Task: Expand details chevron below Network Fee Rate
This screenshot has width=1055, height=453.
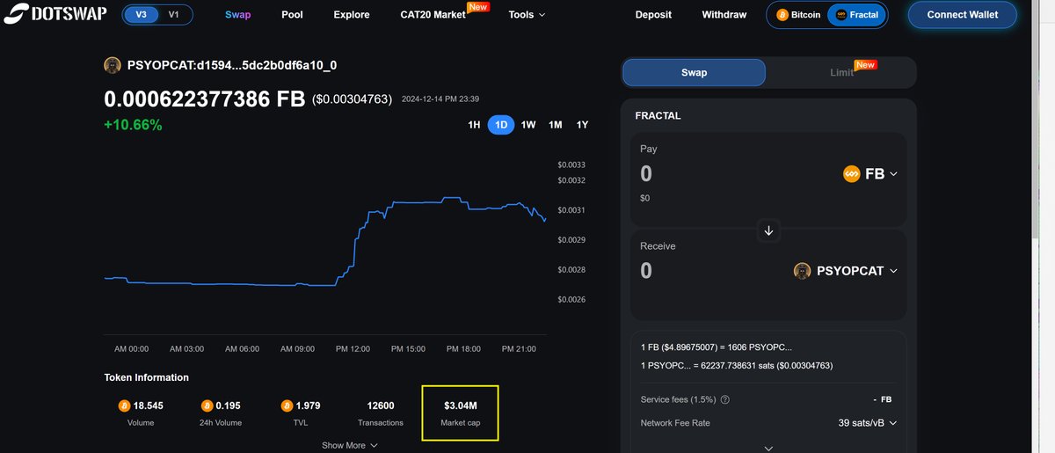Action: pos(768,448)
